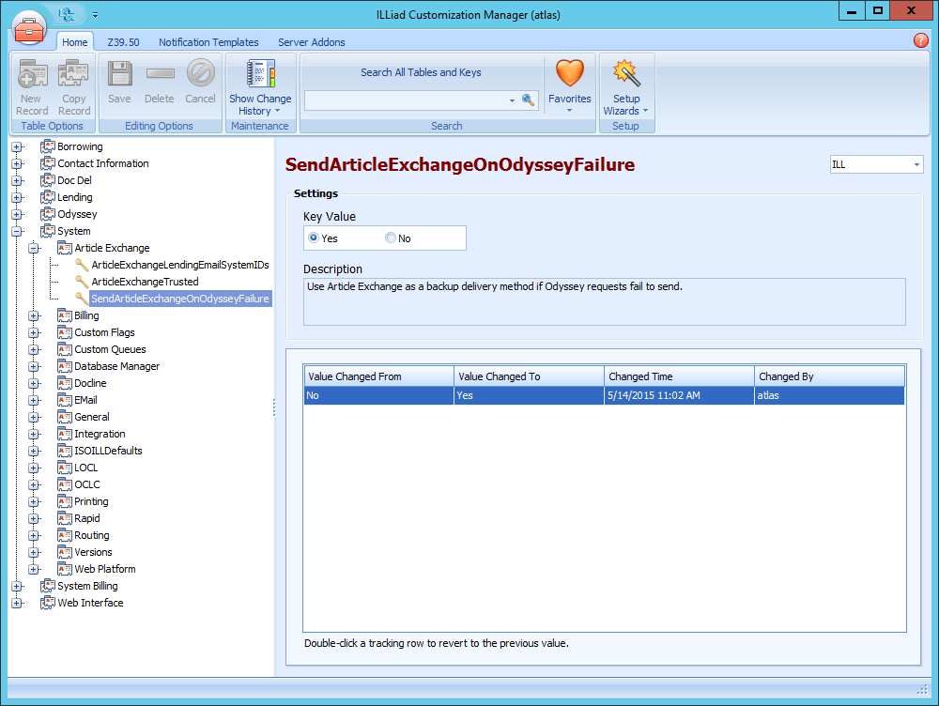939x706 pixels.
Task: Expand the Borrowing tree node
Action: point(16,146)
